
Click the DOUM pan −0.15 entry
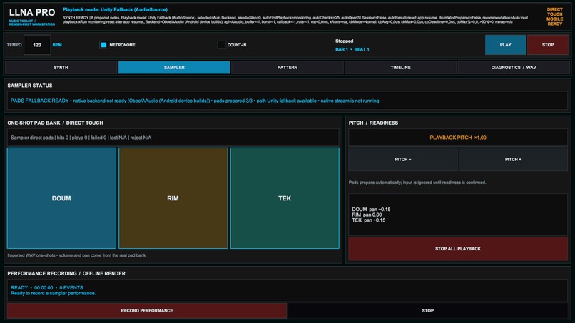pyautogui.click(x=371, y=210)
